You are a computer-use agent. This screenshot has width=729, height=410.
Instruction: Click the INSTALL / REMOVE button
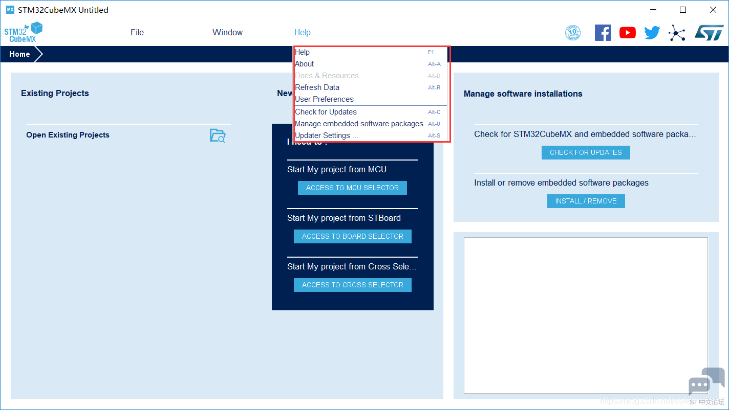point(586,201)
